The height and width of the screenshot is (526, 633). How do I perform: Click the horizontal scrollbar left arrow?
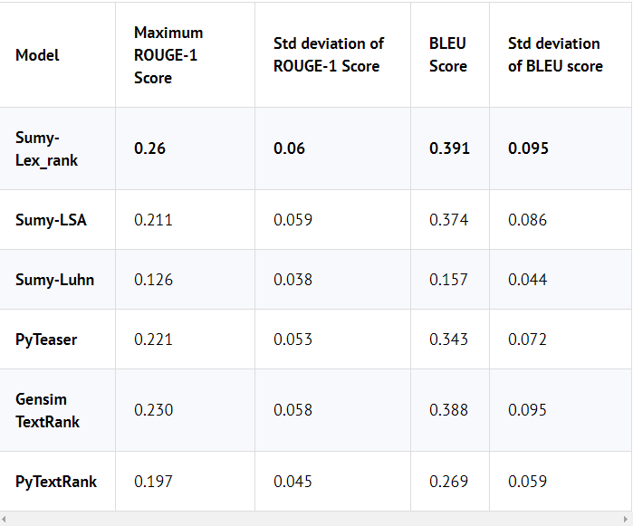point(5,519)
